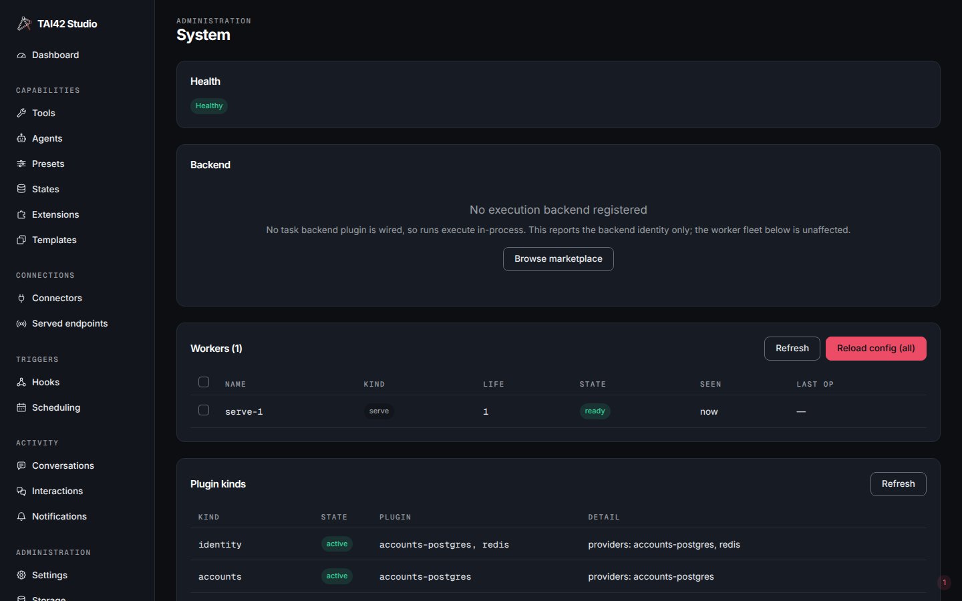This screenshot has height=601, width=962.
Task: Click the Connectors plug icon
Action: pos(21,298)
